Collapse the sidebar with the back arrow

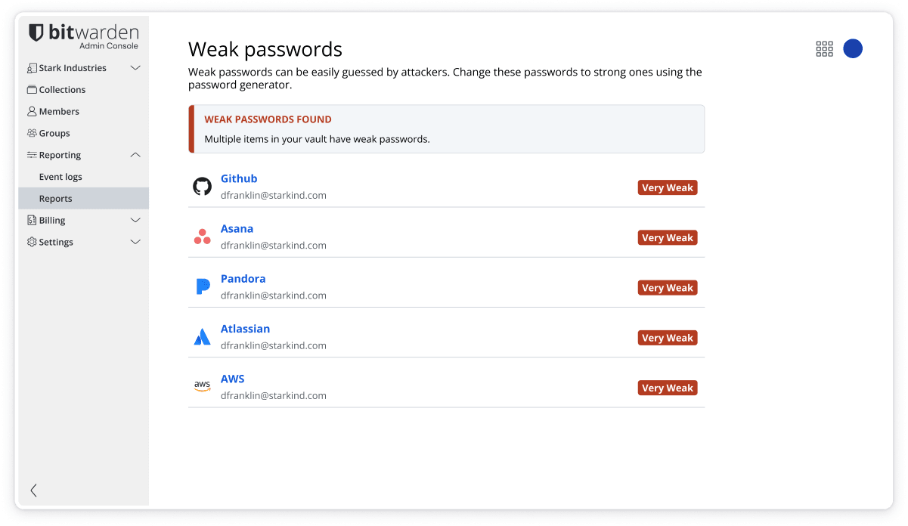[x=33, y=490]
